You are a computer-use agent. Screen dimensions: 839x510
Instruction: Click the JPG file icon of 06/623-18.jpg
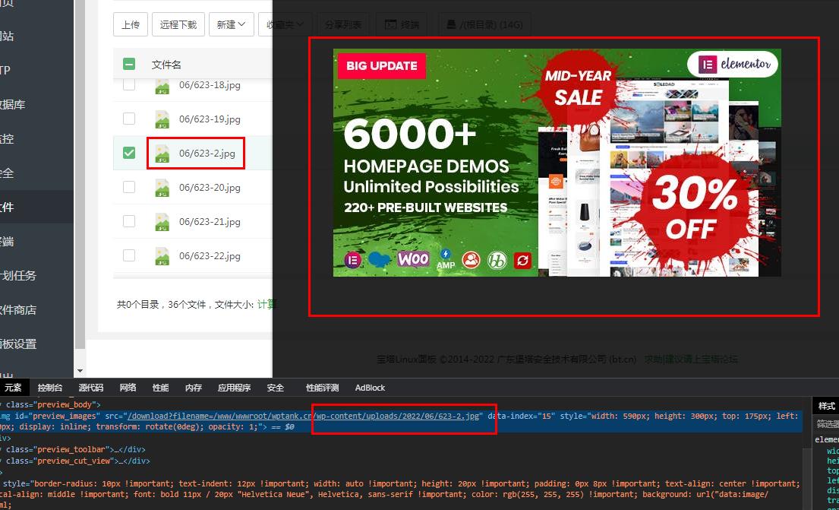coord(162,86)
